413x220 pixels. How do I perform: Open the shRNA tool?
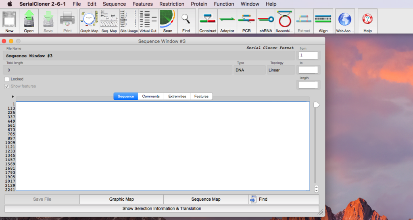(x=266, y=21)
